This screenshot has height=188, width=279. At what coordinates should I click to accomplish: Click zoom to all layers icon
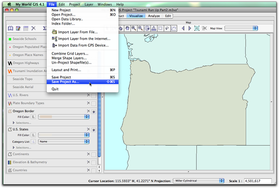coord(197,28)
